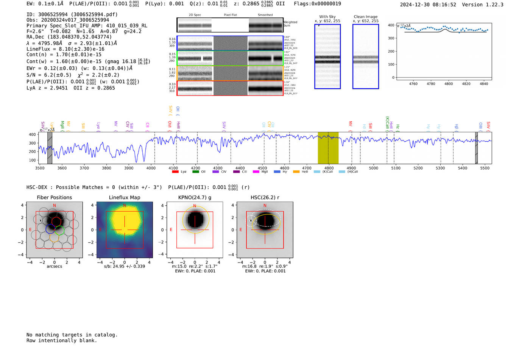Open the blue-framed 2D spectrum row
The height and width of the screenshot is (361, 530).
click(230, 43)
